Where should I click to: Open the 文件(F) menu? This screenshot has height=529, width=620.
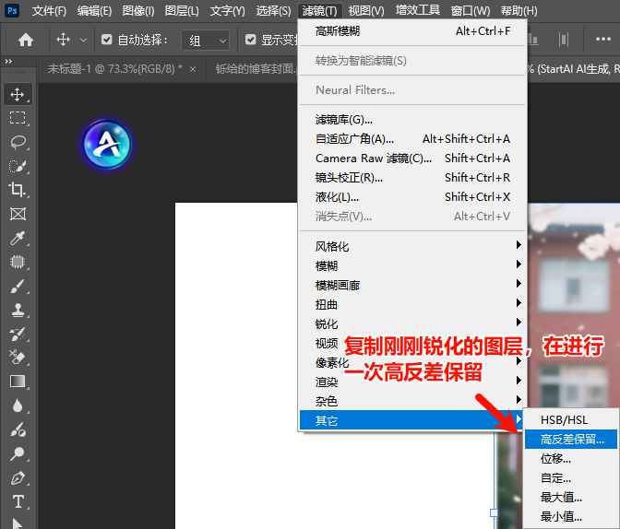click(x=49, y=11)
